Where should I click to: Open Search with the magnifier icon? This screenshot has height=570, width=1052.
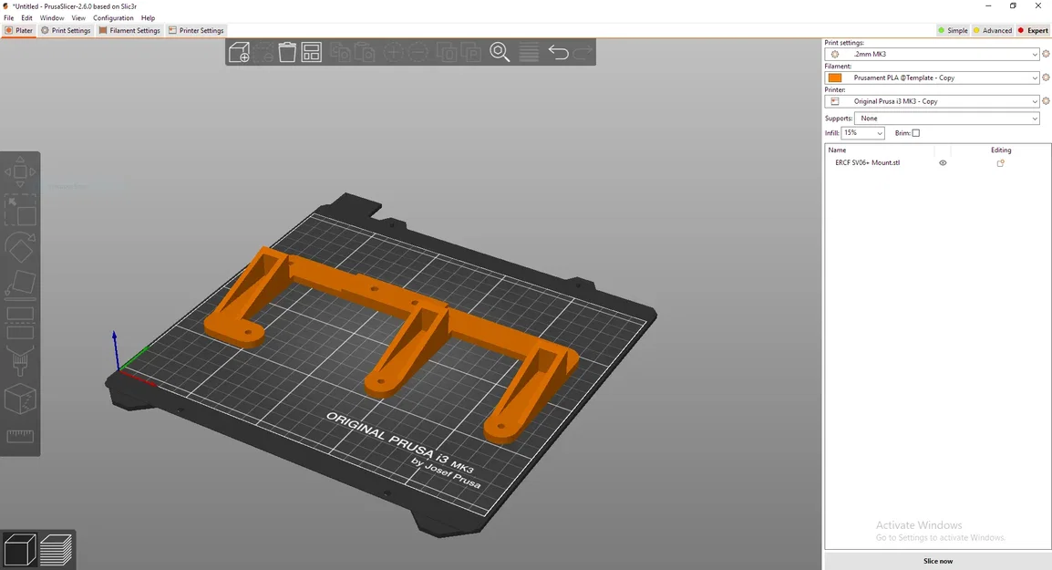pos(500,52)
